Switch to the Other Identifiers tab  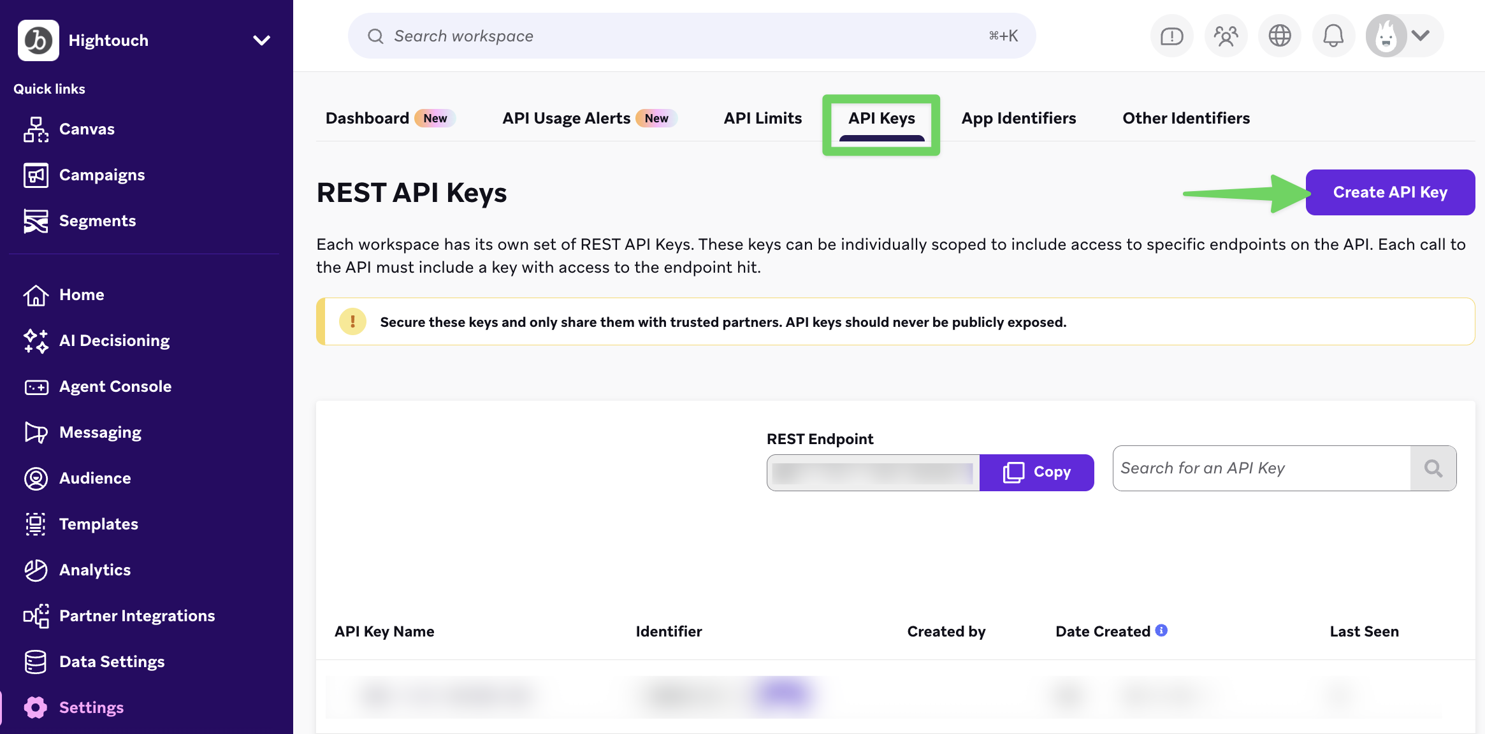[x=1186, y=118]
